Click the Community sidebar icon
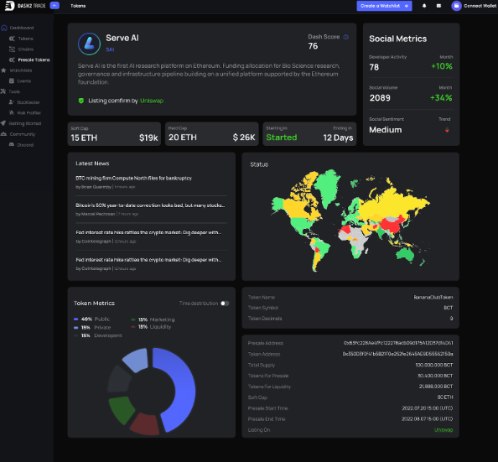Screen dimensions: 498x462 3,134
